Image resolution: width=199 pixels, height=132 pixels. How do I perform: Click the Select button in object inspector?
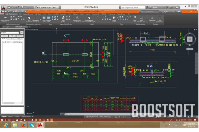[x=20, y=36]
